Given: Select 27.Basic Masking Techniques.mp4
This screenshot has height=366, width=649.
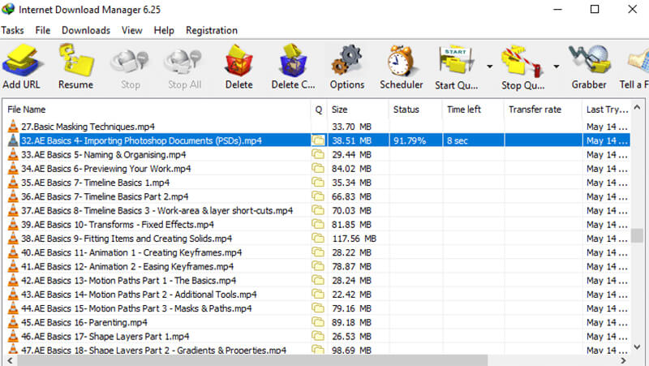Looking at the screenshot, I should click(88, 127).
